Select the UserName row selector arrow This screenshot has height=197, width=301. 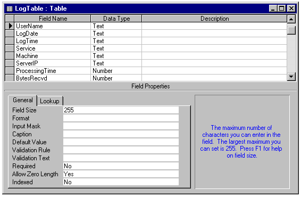(10, 26)
